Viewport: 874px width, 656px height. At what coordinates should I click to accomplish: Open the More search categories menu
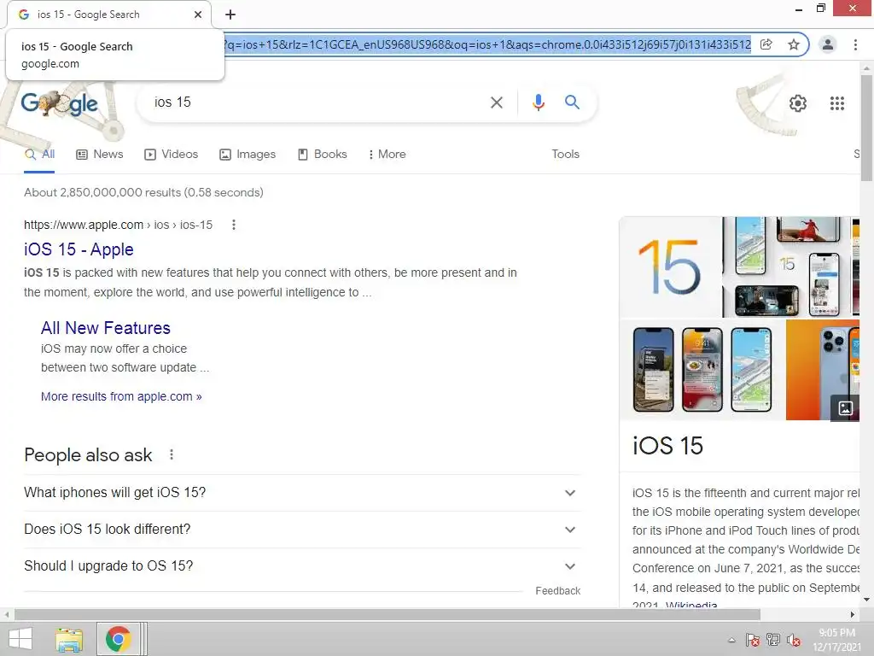coord(387,155)
